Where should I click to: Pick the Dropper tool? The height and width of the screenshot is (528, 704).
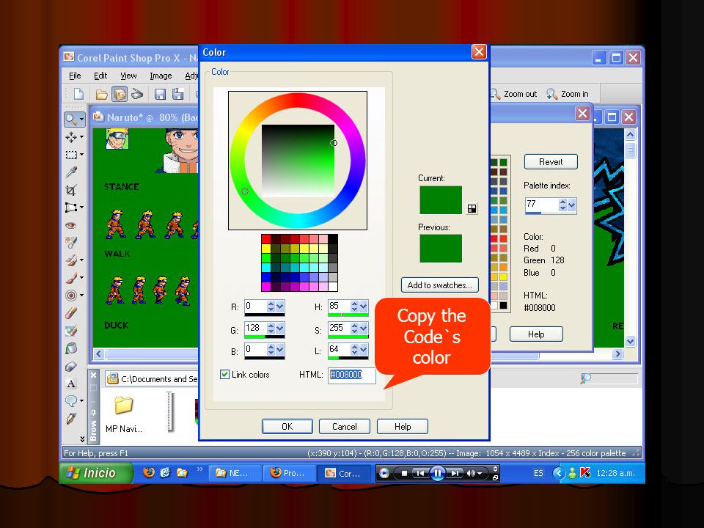click(71, 172)
